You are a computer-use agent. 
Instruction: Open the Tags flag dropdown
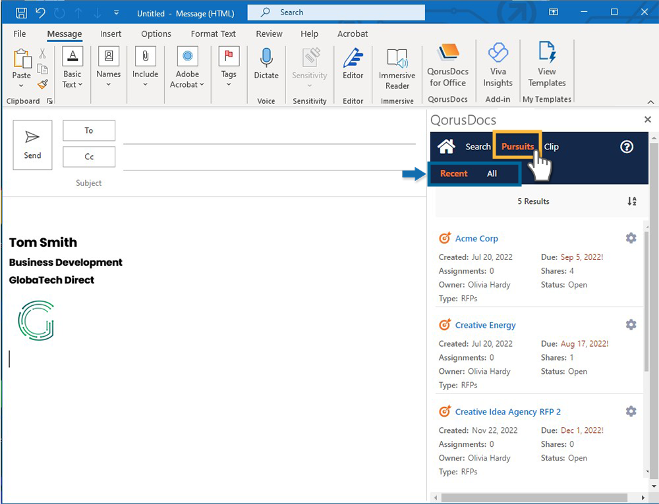click(229, 68)
